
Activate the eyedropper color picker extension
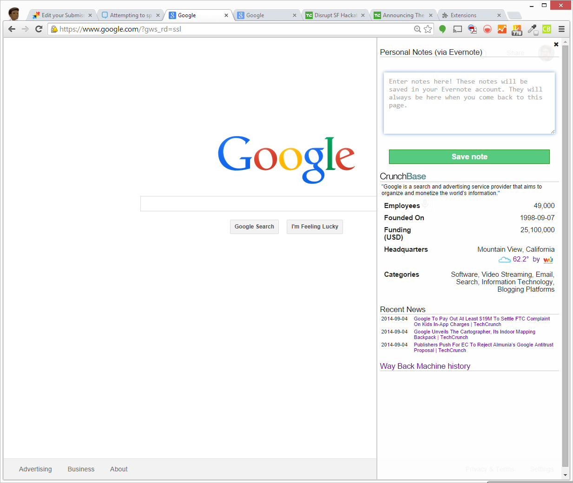coord(532,30)
